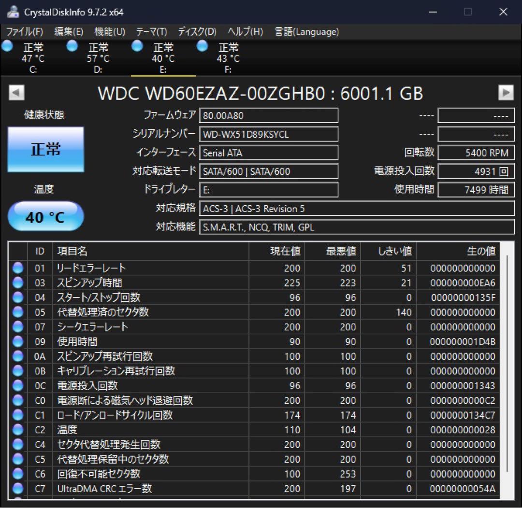Select the blue indicator for C7 UltraDMA CRC エラー数
522x508 pixels.
click(x=17, y=489)
